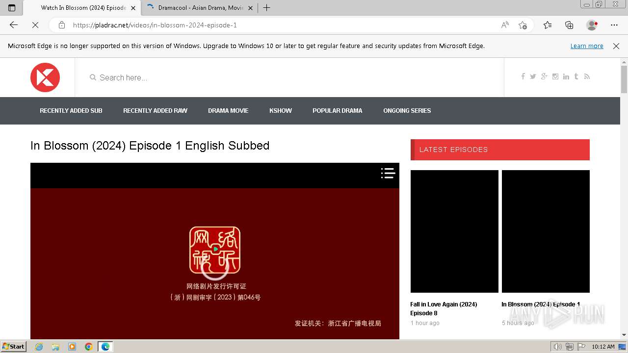Close the In Blossom episode tab
The height and width of the screenshot is (353, 628).
pos(133,8)
